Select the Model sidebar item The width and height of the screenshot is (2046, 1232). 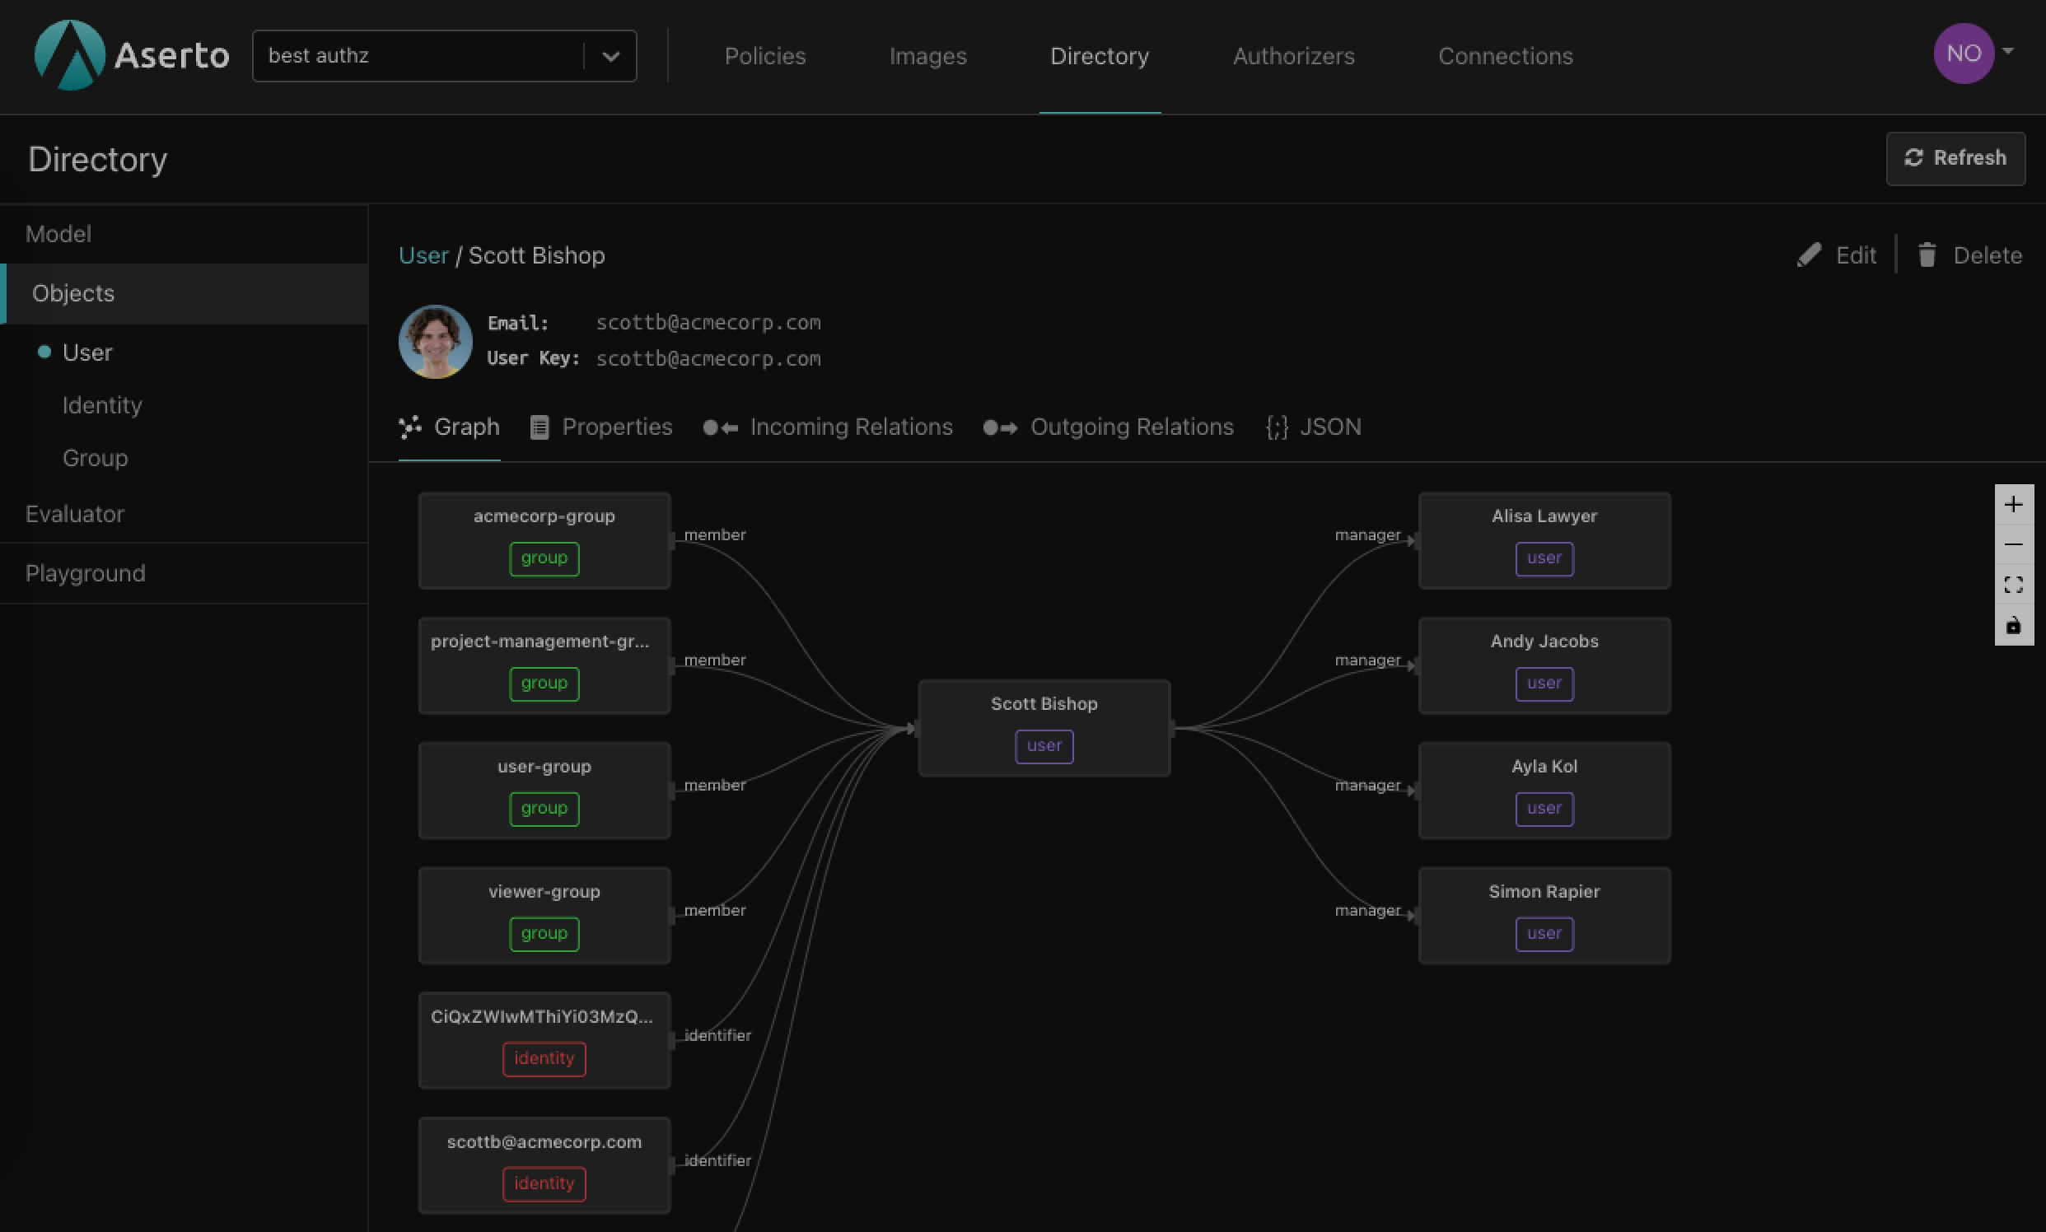(x=58, y=232)
